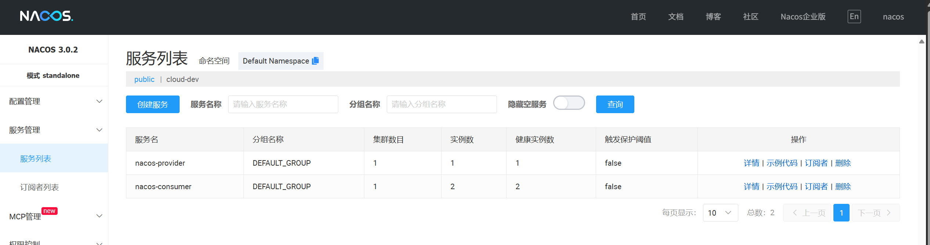Select page 1 in pagination
Image resolution: width=930 pixels, height=245 pixels.
pos(841,213)
